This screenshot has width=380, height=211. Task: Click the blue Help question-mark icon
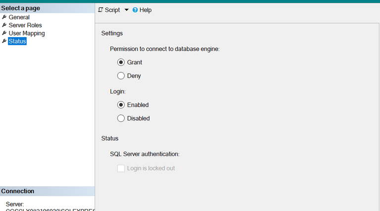[x=135, y=10]
